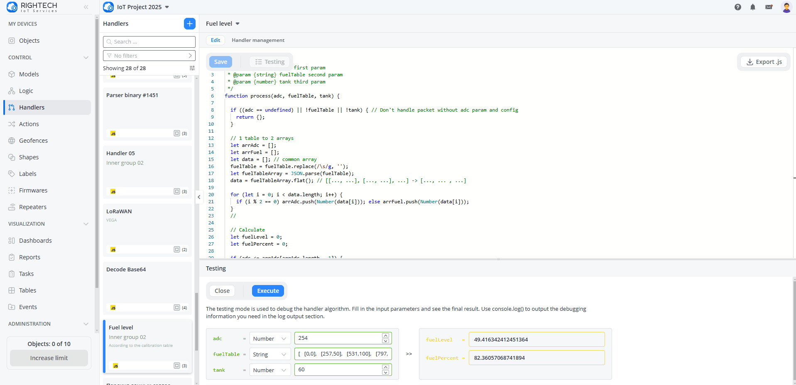This screenshot has width=796, height=385.
Task: Click the blue add handler plus button
Action: coord(189,24)
